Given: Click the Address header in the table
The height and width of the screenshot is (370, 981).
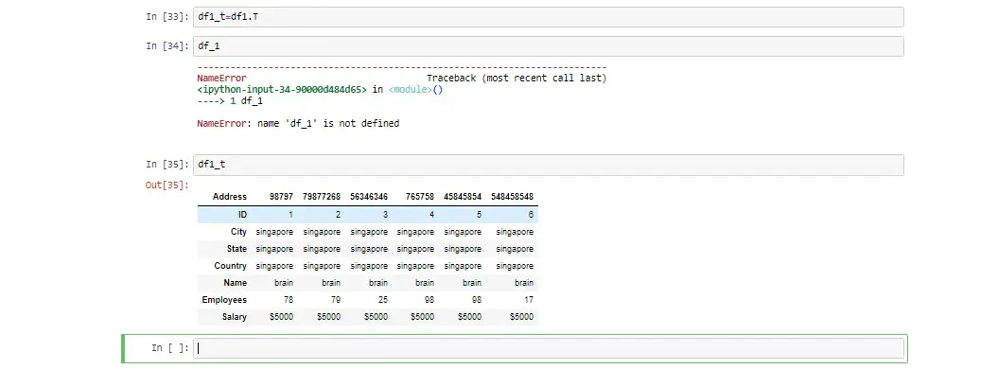Looking at the screenshot, I should (x=230, y=197).
